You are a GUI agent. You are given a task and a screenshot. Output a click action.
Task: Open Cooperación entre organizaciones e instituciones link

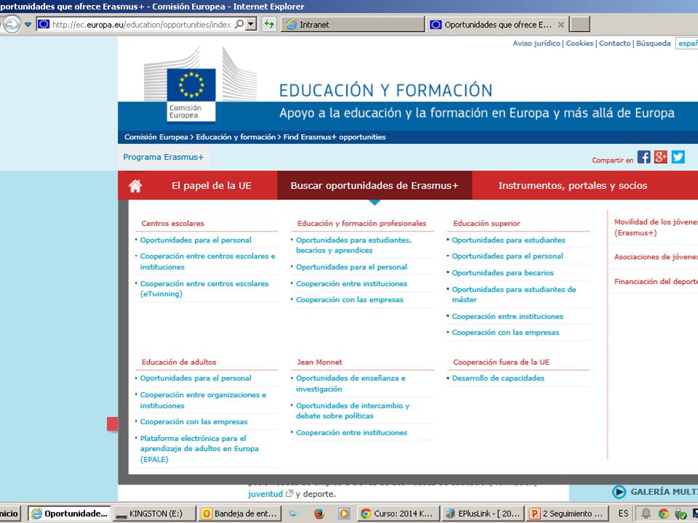click(x=203, y=400)
